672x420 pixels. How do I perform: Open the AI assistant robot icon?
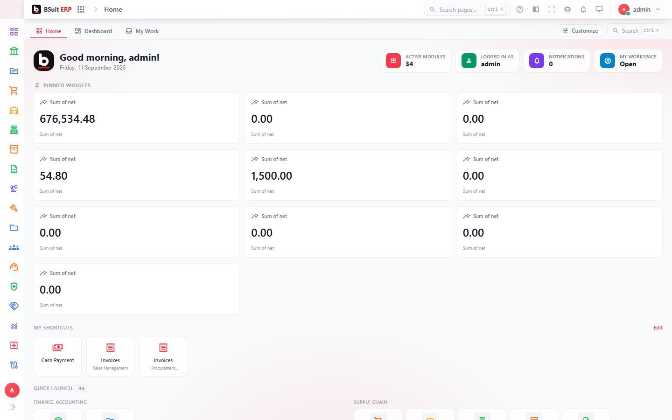[x=567, y=9]
